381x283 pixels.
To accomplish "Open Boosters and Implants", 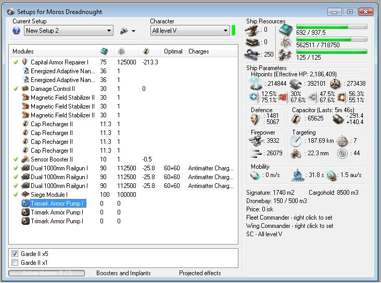I will pyautogui.click(x=123, y=273).
